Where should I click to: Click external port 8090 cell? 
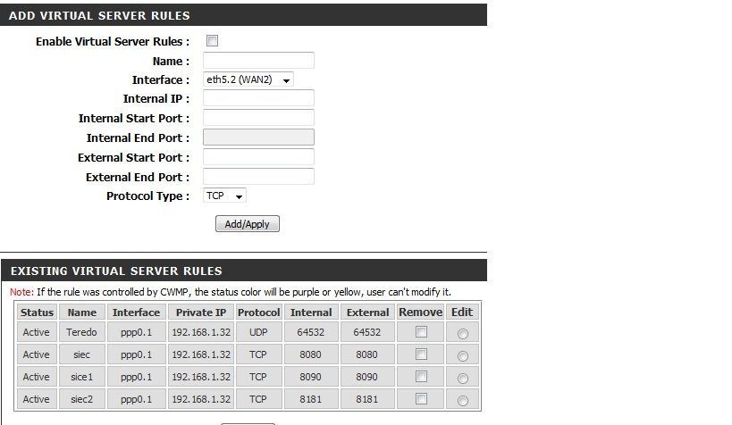pyautogui.click(x=367, y=377)
